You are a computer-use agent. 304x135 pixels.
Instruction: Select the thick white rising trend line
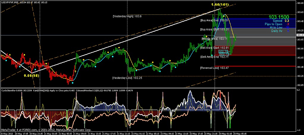point(126,41)
